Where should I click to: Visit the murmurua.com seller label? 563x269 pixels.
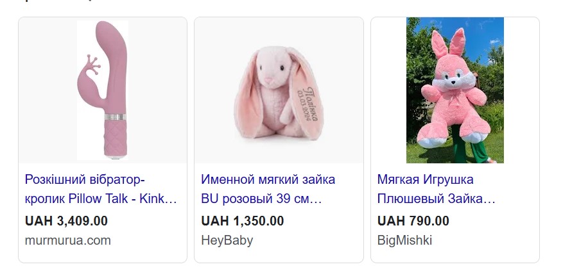tap(68, 240)
